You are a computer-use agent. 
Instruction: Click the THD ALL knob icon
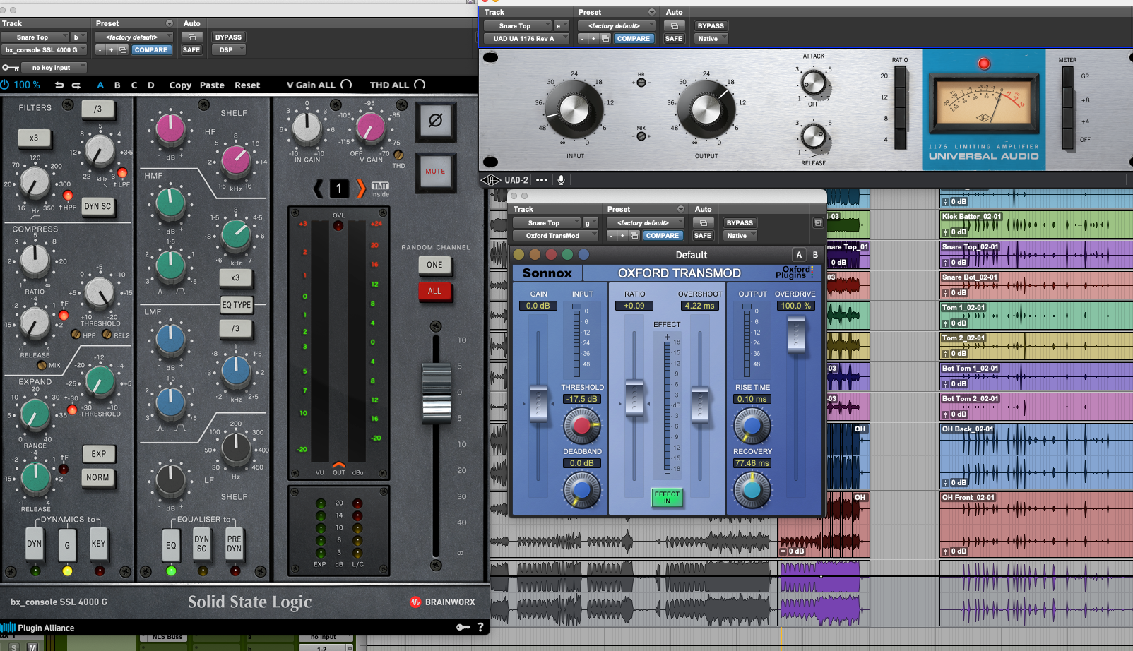420,84
